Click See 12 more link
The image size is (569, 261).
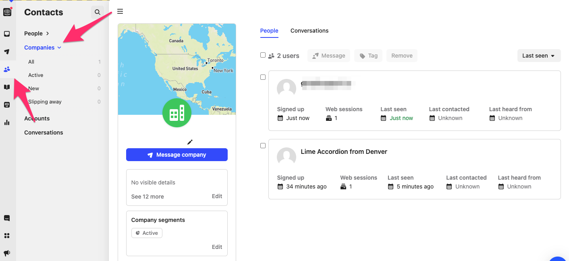tap(147, 197)
